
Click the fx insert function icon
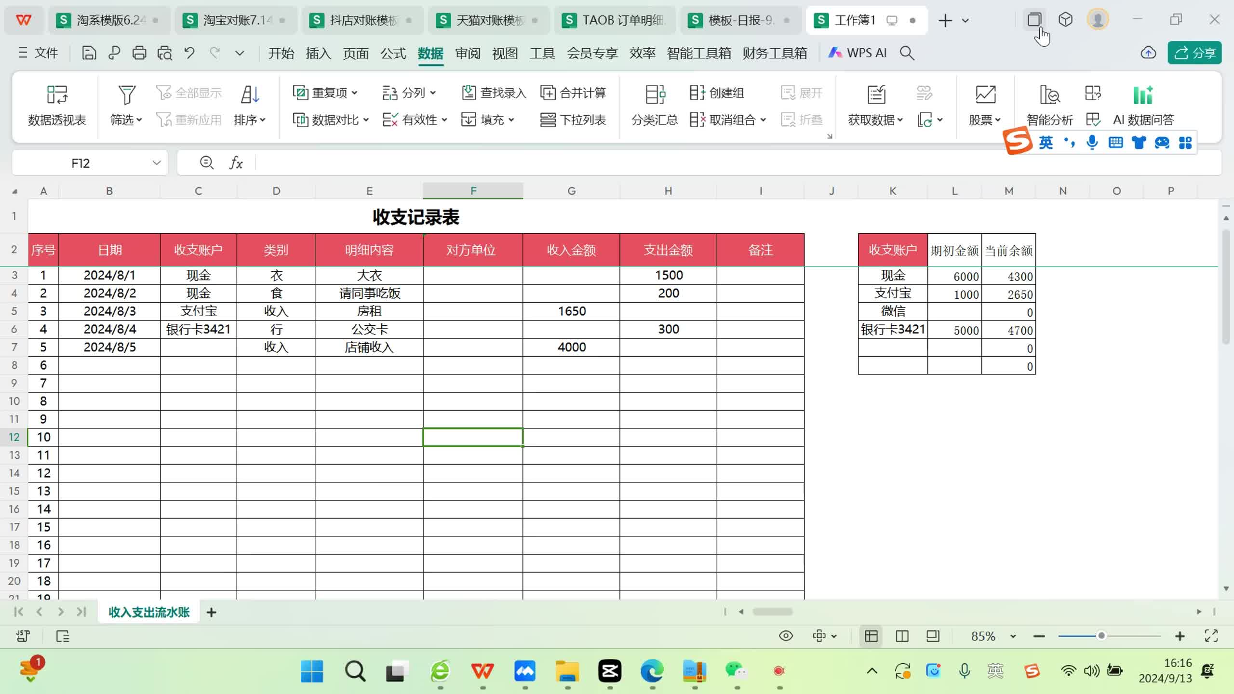[x=236, y=163]
